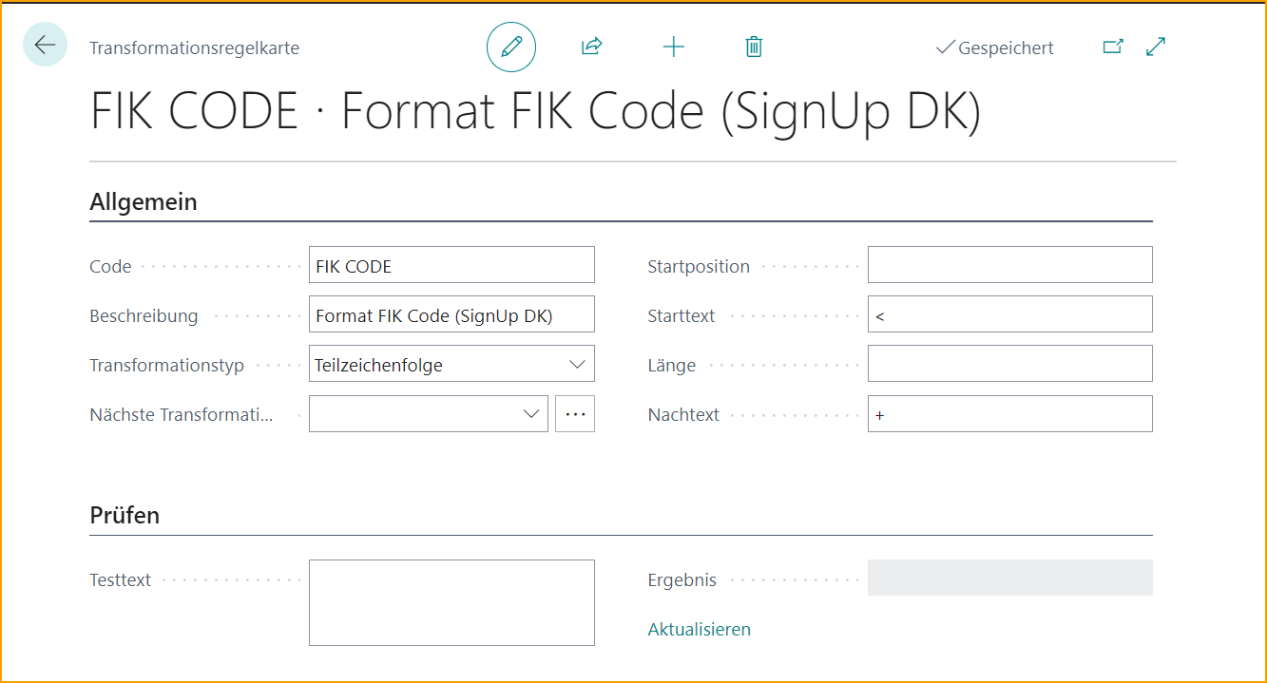
Task: Click the share icon
Action: [591, 47]
